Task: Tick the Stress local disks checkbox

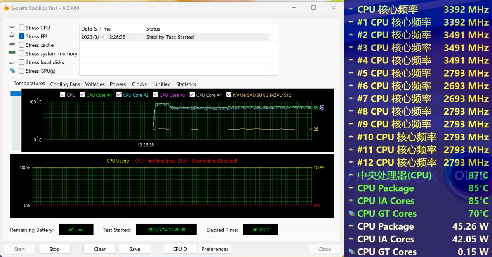Action: (x=22, y=62)
